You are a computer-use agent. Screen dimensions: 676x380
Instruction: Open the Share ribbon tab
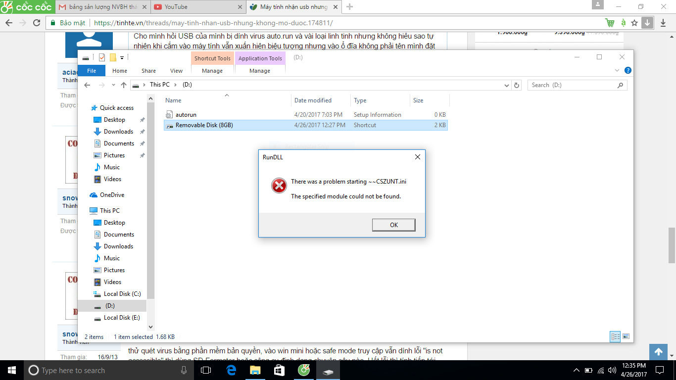point(148,71)
